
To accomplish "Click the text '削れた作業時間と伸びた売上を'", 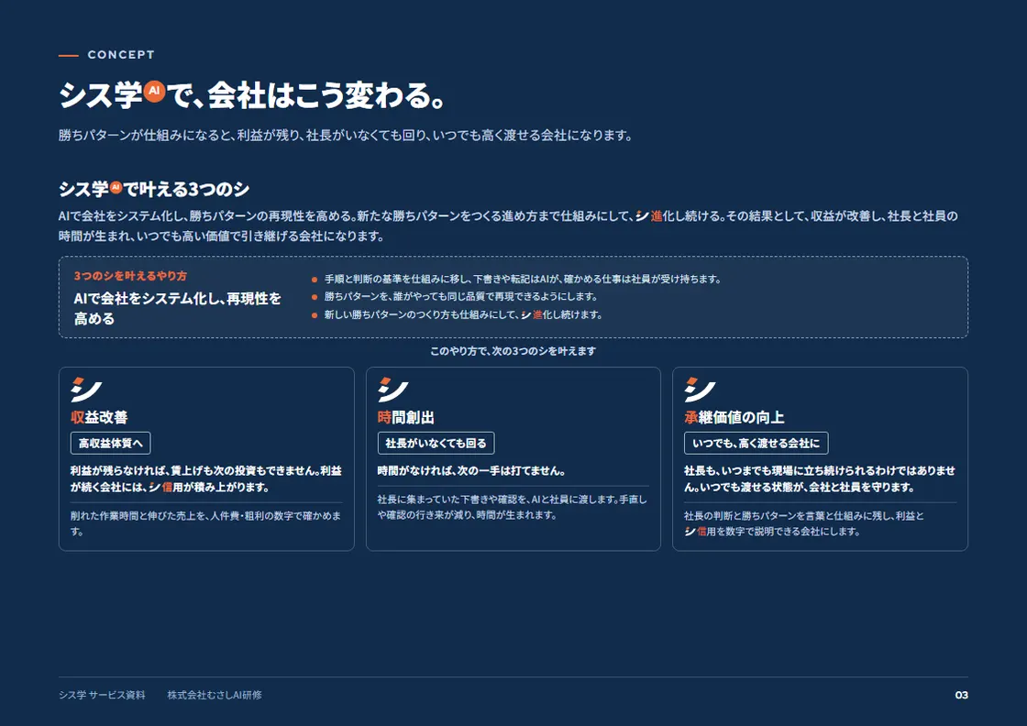I will click(x=206, y=523).
